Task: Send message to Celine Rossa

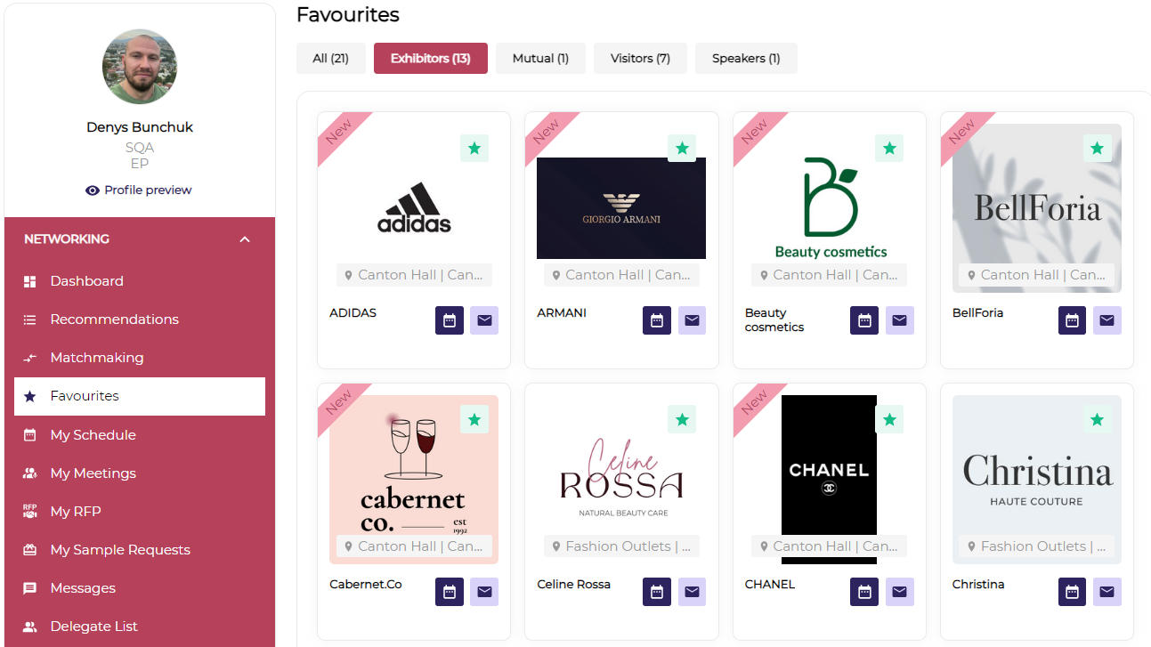Action: 692,592
